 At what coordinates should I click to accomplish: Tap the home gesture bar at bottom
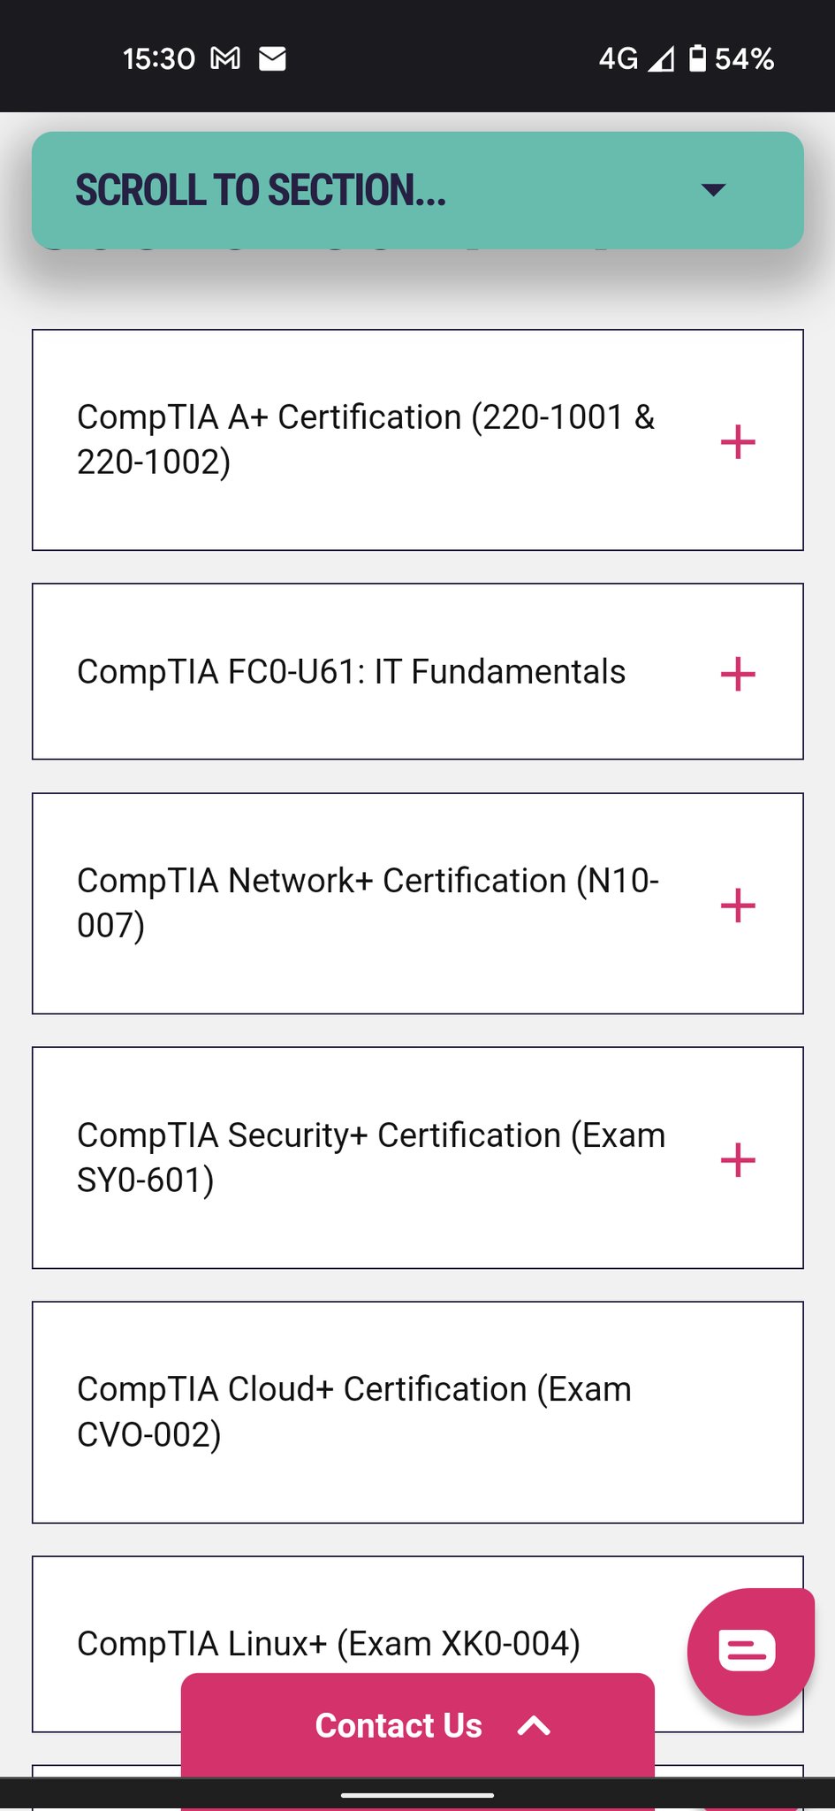(417, 1795)
